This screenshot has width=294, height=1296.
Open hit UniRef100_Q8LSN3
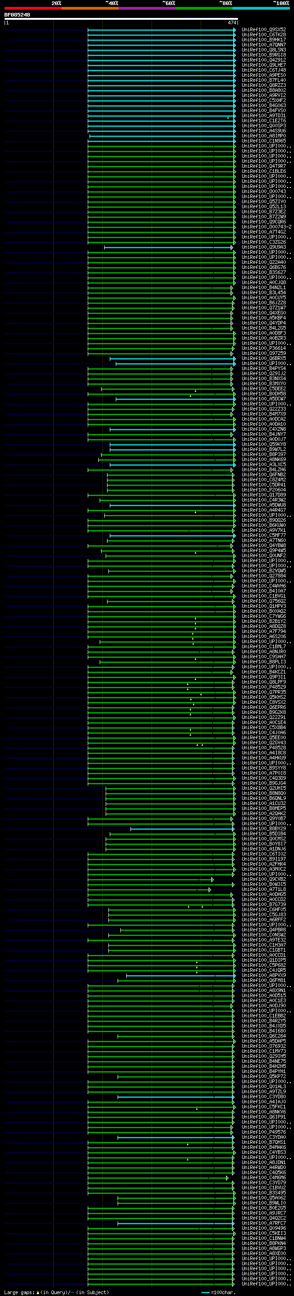point(264,50)
